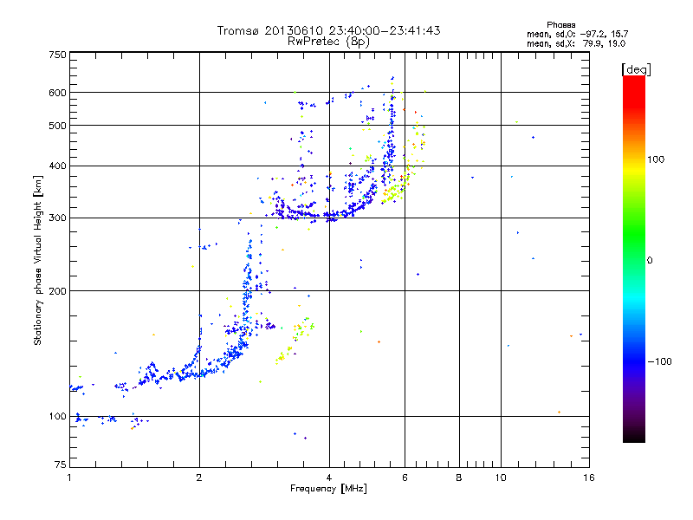Click the colorbar tick label '100'

656,159
